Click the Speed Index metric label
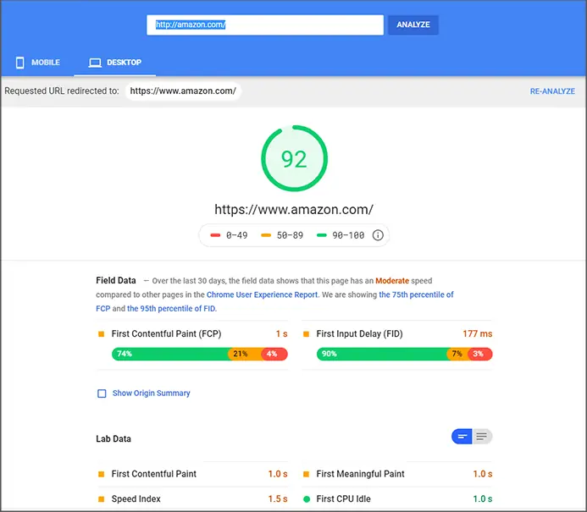The image size is (587, 512). (136, 499)
